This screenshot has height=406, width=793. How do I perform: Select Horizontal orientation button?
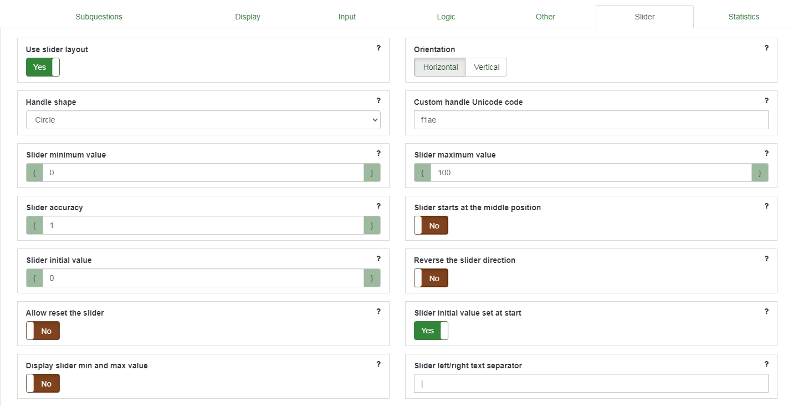[440, 67]
